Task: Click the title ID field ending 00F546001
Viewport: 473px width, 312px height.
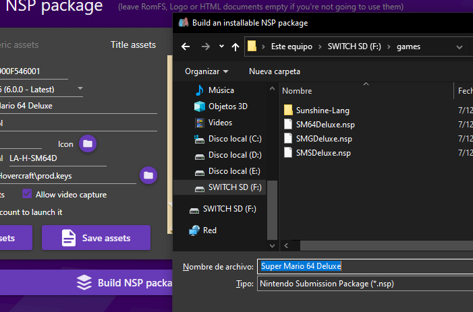Action: click(34, 72)
